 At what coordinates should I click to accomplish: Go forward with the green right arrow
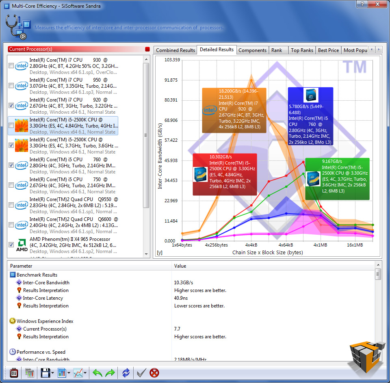[x=110, y=373]
